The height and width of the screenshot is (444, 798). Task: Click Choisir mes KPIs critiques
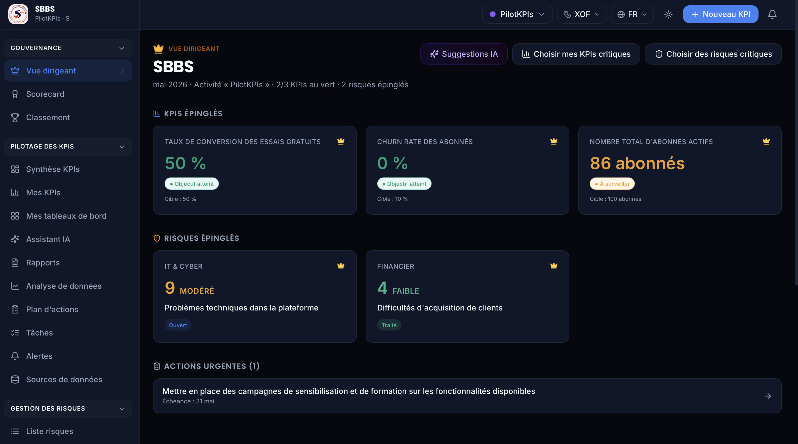coord(576,54)
